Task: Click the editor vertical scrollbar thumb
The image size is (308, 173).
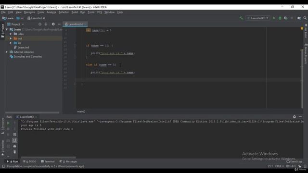Action: pyautogui.click(x=302, y=78)
